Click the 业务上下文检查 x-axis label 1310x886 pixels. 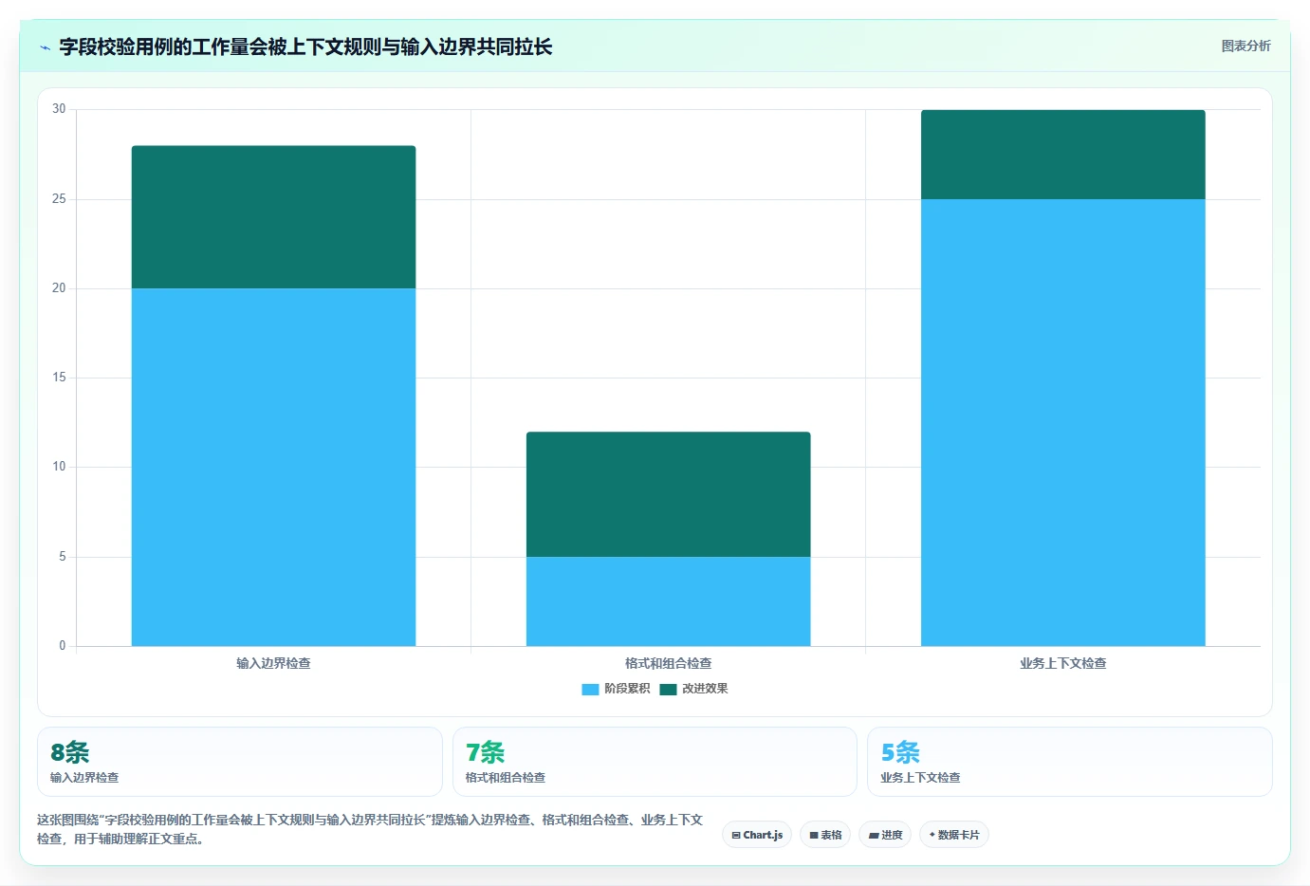point(1062,663)
